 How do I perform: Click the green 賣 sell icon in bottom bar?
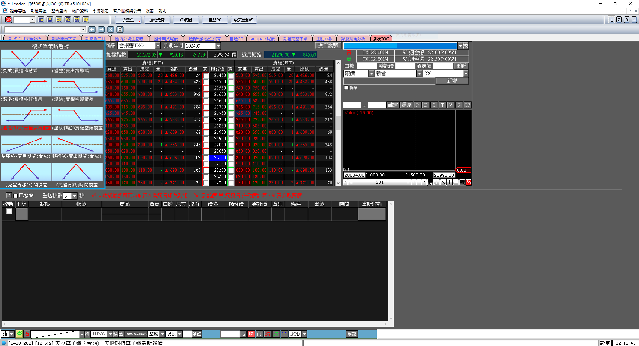click(19, 334)
